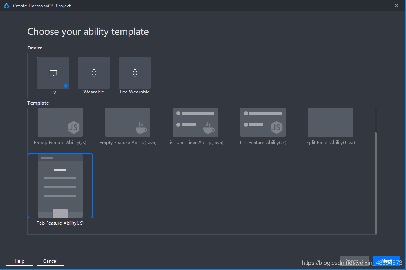
Task: Click the 'List Container Ability(Java)' label
Action: click(195, 143)
